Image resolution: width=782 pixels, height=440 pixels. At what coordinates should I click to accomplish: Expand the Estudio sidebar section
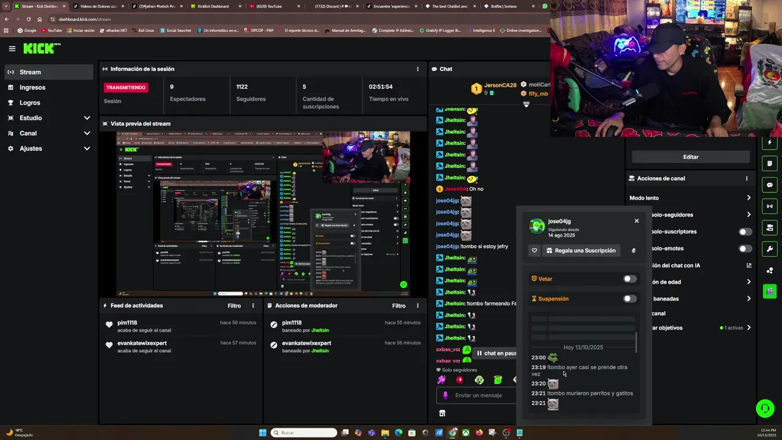(x=48, y=118)
